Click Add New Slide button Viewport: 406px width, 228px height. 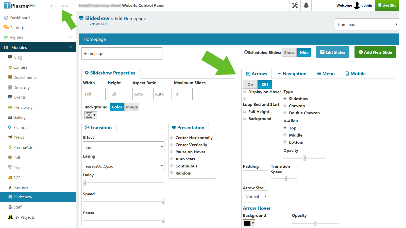(x=375, y=52)
